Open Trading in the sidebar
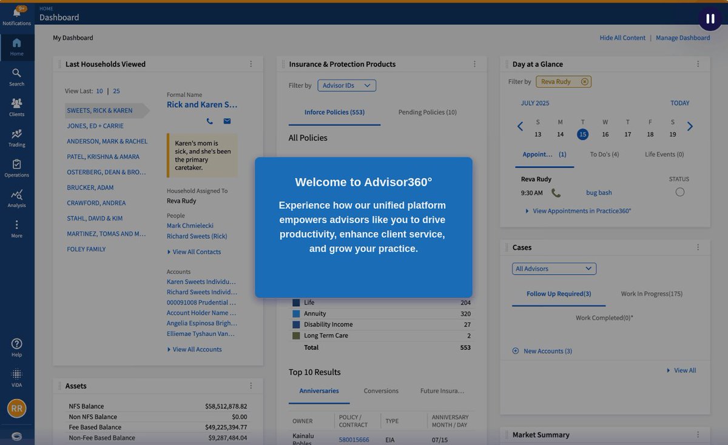Screen dimensions: 728x445 pos(16,138)
